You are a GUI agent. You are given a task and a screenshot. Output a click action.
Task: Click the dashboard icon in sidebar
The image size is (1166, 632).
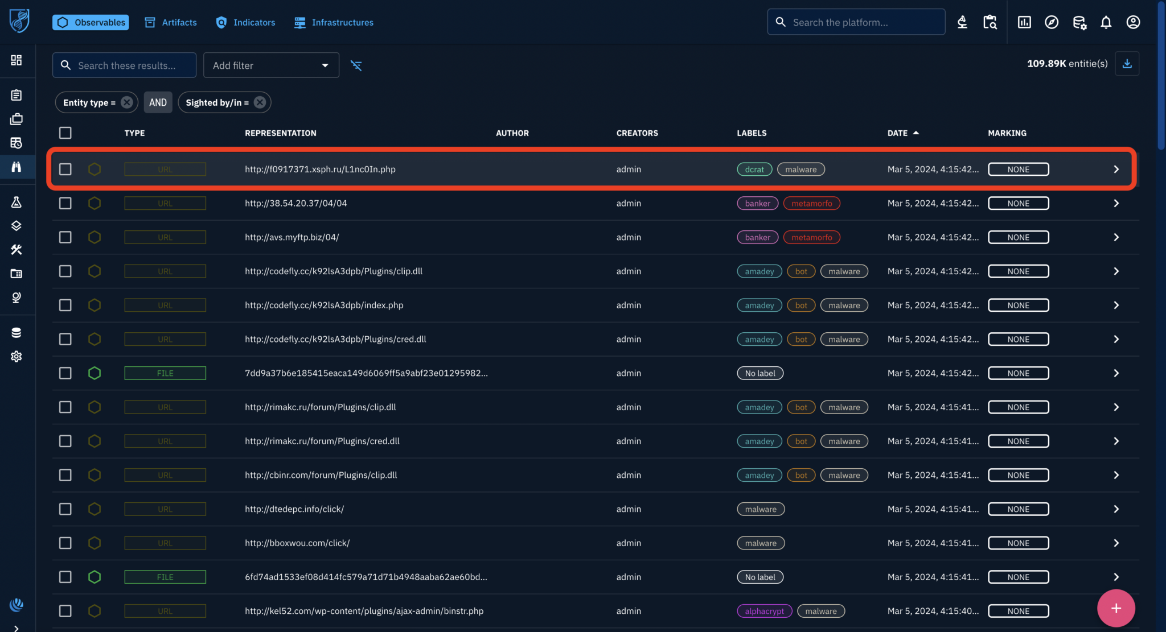17,60
